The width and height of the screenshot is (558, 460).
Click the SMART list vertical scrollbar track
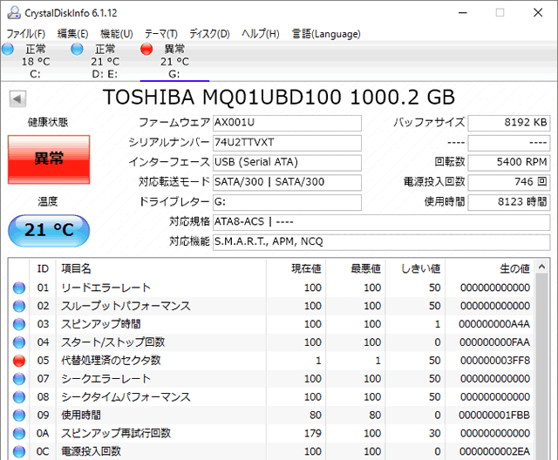[x=541, y=367]
